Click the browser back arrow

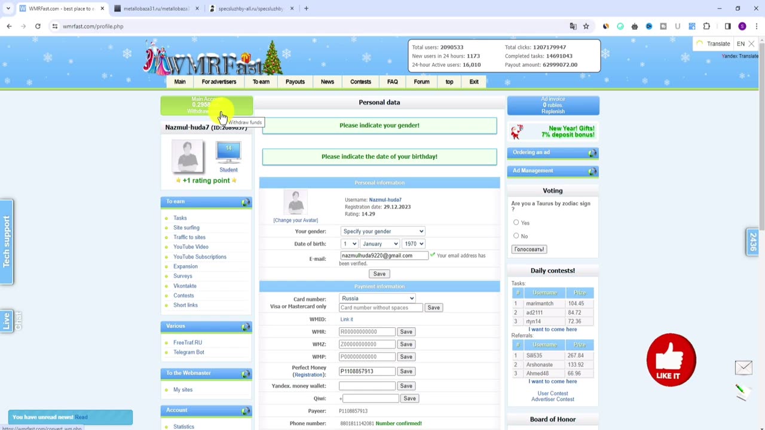click(9, 26)
